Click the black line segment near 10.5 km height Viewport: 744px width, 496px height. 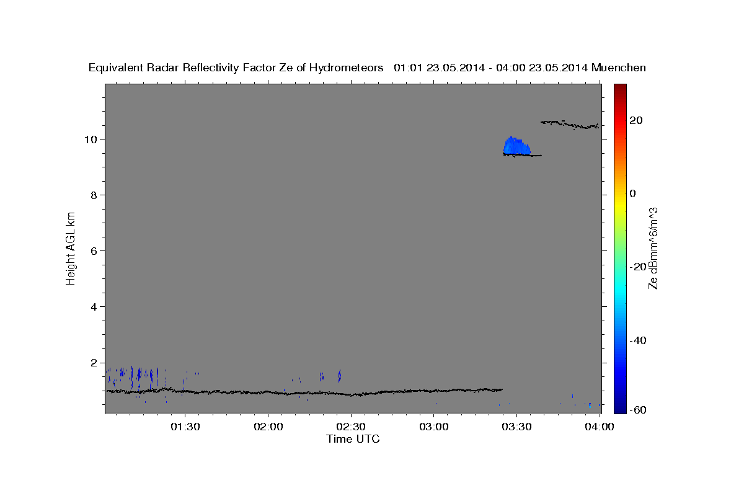(x=570, y=125)
